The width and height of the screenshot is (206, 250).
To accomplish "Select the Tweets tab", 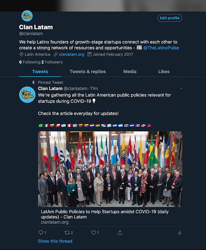I will click(40, 72).
